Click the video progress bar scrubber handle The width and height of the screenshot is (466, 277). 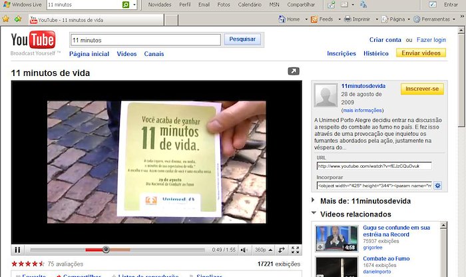(106, 250)
